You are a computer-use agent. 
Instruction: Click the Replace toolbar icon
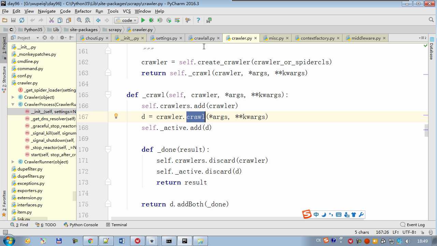pos(88,20)
